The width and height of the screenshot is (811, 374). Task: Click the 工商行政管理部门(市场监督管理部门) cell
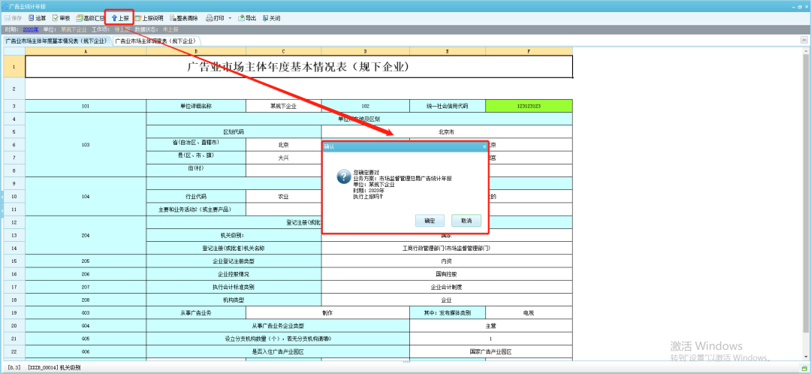tap(447, 248)
